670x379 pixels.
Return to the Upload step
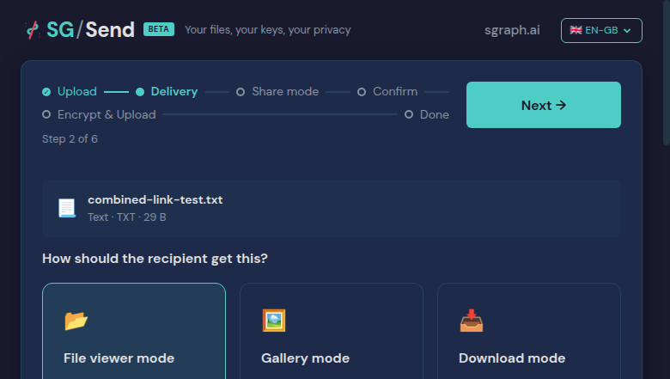click(76, 92)
